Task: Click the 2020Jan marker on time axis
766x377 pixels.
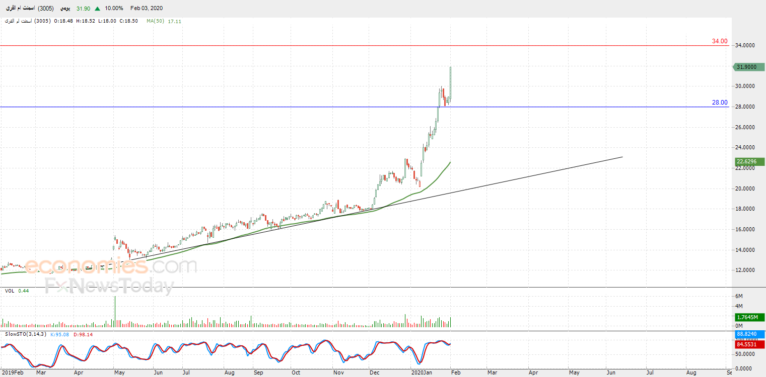Action: click(x=422, y=372)
